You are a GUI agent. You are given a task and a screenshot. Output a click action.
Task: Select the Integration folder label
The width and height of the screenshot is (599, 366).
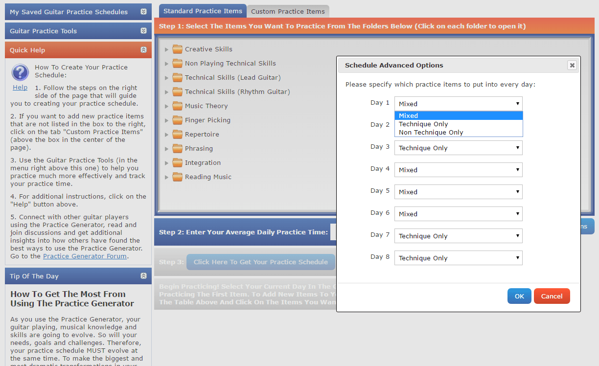203,162
